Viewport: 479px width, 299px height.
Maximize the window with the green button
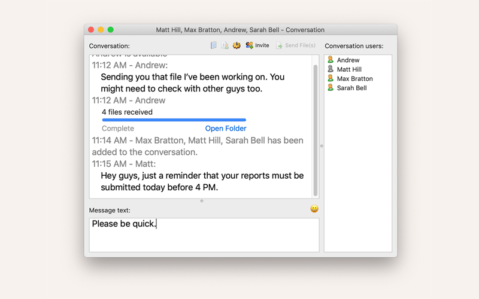click(x=111, y=29)
